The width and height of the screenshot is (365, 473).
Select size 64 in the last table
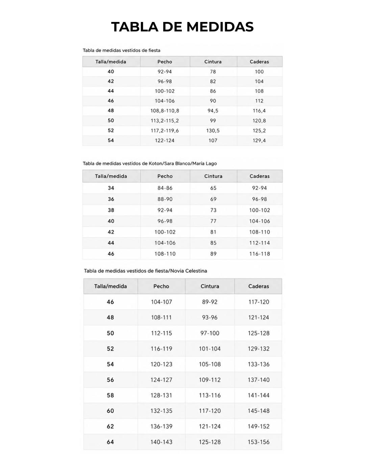110,442
